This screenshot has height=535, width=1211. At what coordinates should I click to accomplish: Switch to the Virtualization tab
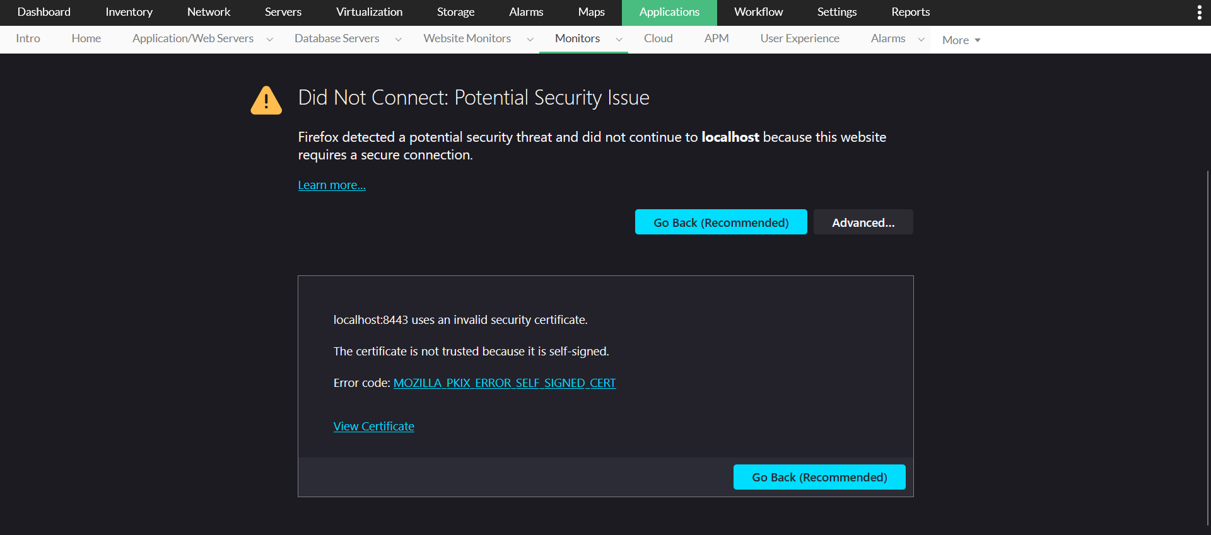(x=369, y=12)
